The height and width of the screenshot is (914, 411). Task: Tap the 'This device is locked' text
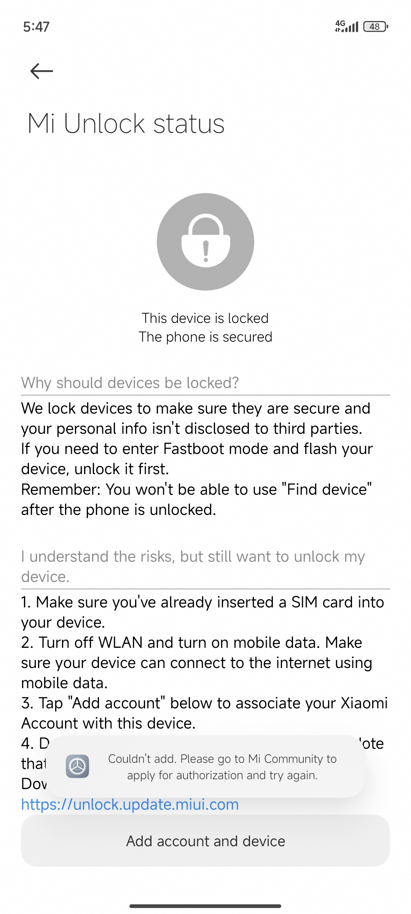pos(205,318)
